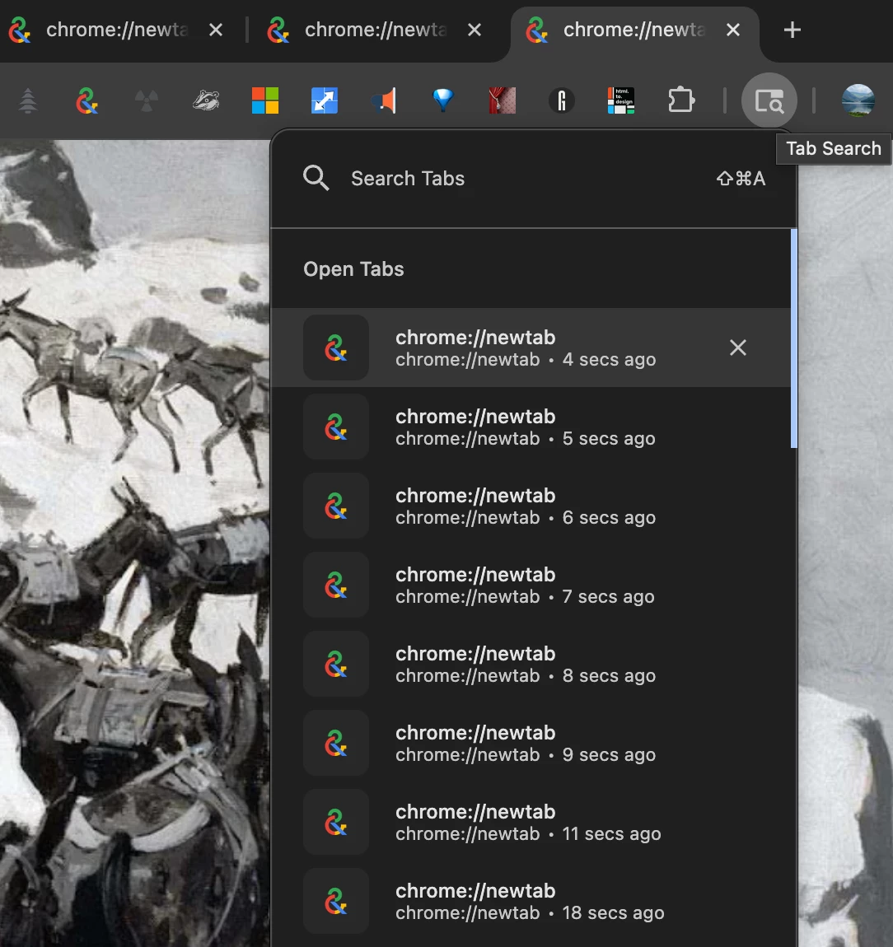
Task: Switch to the second chrome://newtab tab
Action: click(375, 30)
